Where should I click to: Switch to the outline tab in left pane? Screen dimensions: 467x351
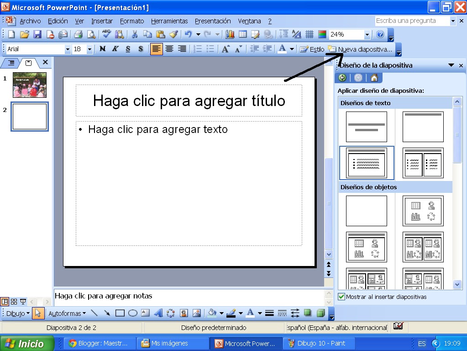click(x=12, y=64)
